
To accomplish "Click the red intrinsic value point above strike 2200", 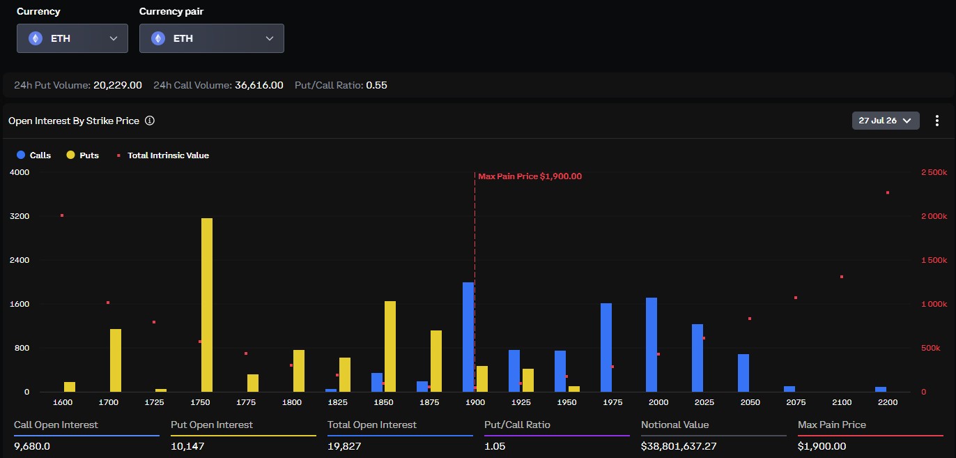I will coord(888,192).
